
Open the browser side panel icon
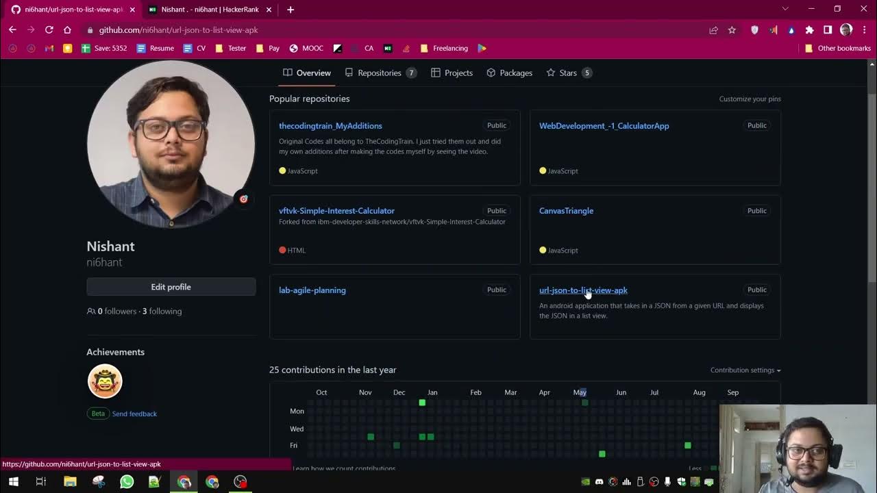[x=828, y=30]
